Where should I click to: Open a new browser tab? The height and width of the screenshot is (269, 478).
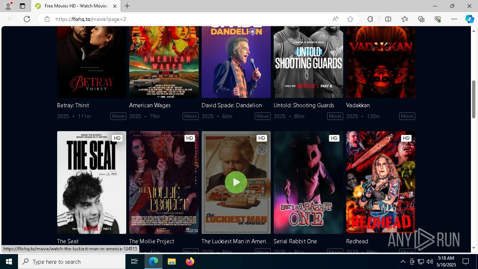[x=127, y=6]
